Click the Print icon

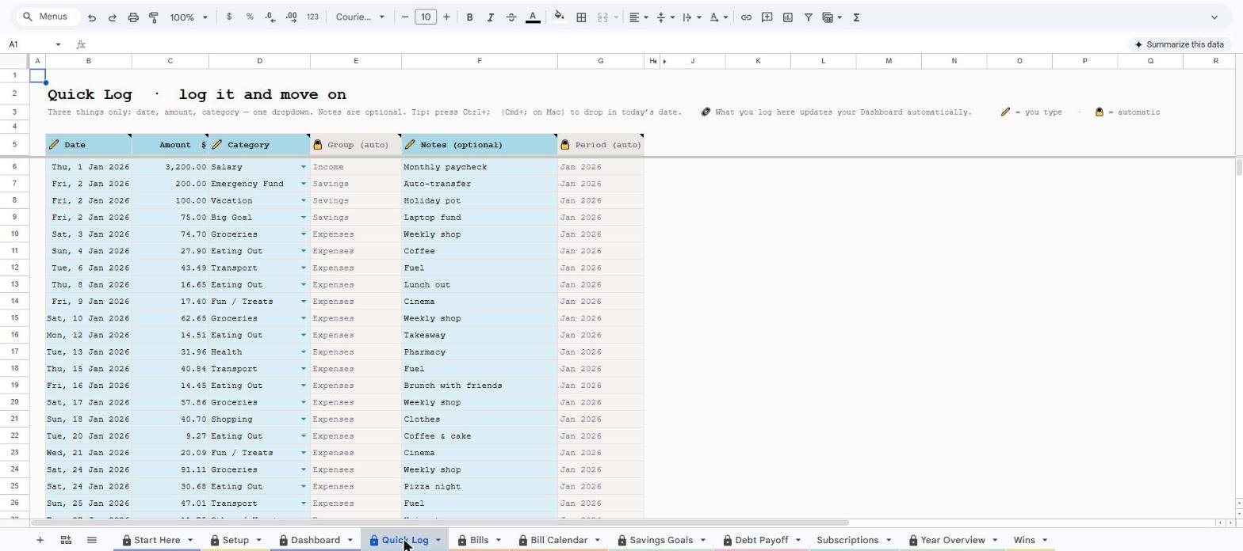coord(133,17)
